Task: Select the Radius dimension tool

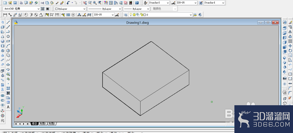Action: [26, 15]
